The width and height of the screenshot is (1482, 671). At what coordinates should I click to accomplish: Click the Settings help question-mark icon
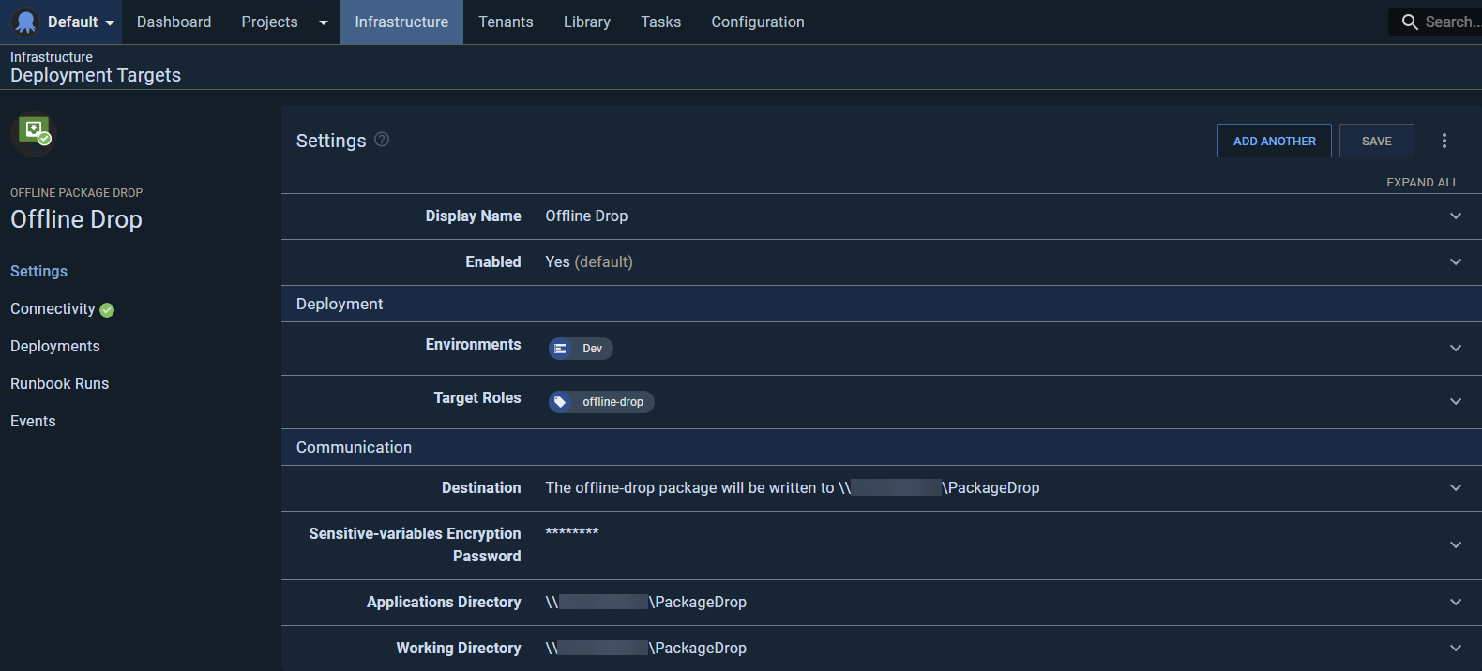[382, 139]
